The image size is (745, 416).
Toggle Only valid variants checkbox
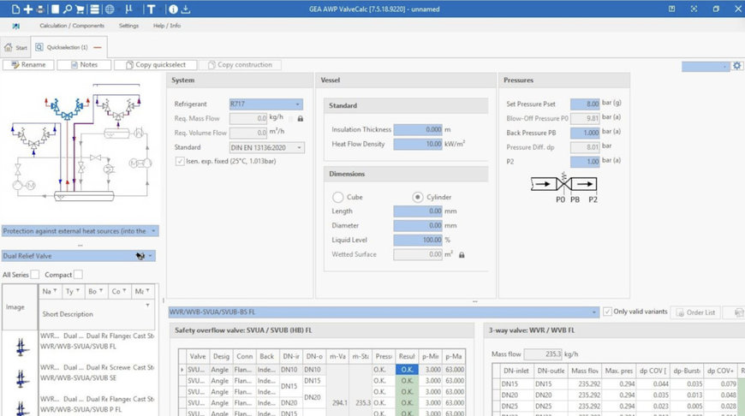[x=607, y=312]
